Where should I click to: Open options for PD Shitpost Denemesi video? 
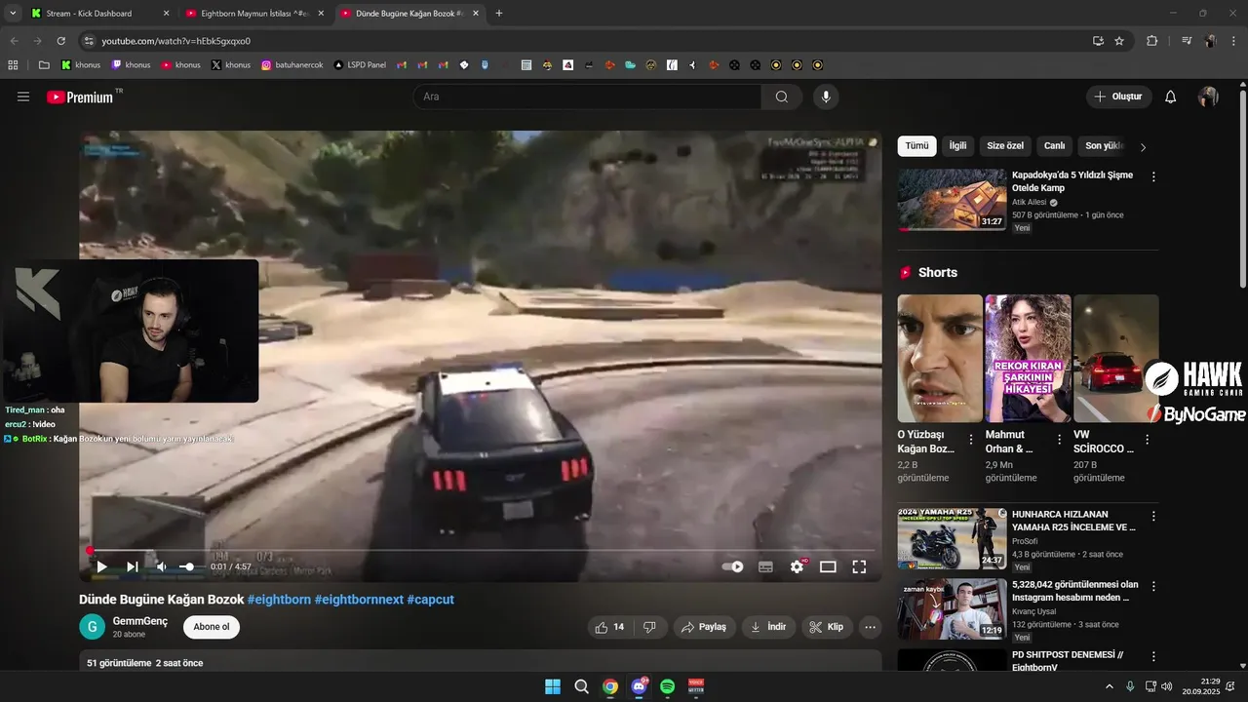[1153, 657]
